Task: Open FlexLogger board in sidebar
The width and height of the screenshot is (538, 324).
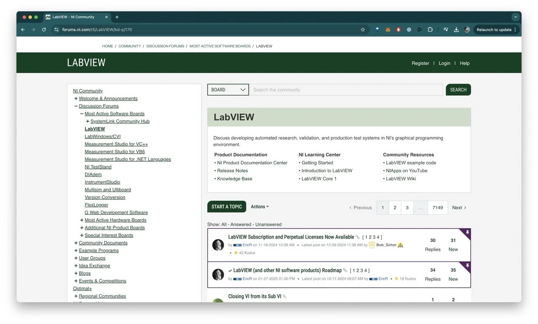Action: coord(96,205)
